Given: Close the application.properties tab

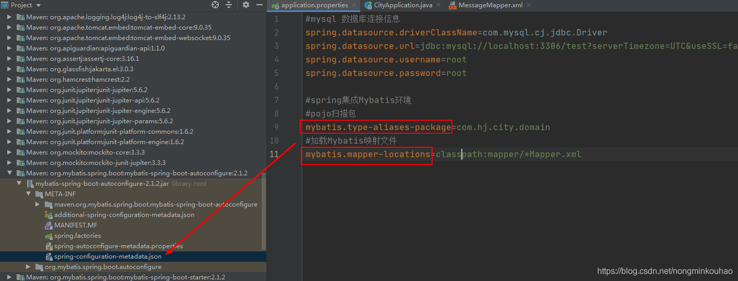Looking at the screenshot, I should [354, 5].
